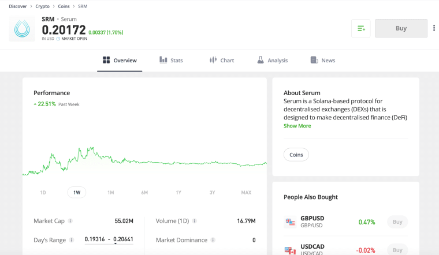Click the USDCAD flag icon
439x255 pixels.
point(290,250)
